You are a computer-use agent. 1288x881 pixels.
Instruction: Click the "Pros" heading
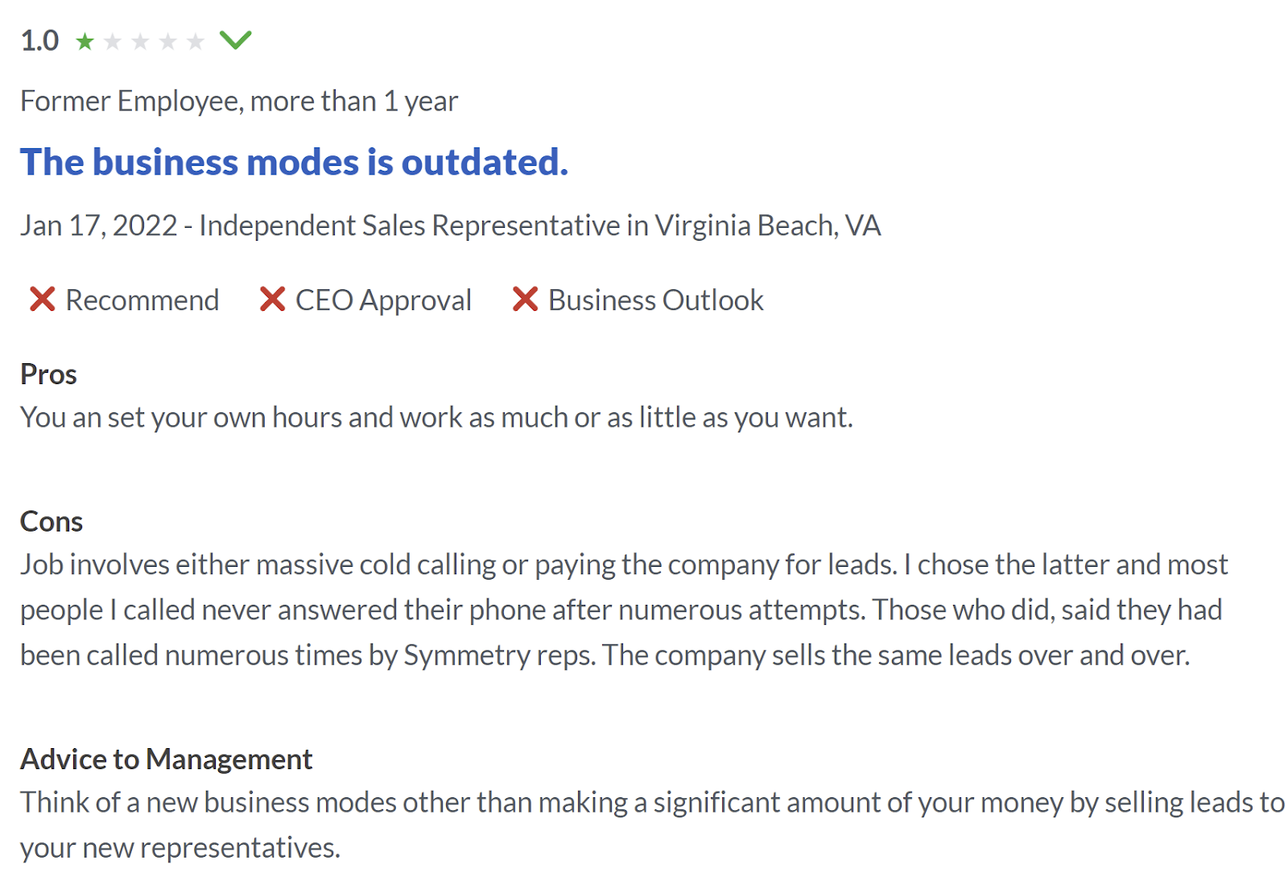click(x=48, y=374)
